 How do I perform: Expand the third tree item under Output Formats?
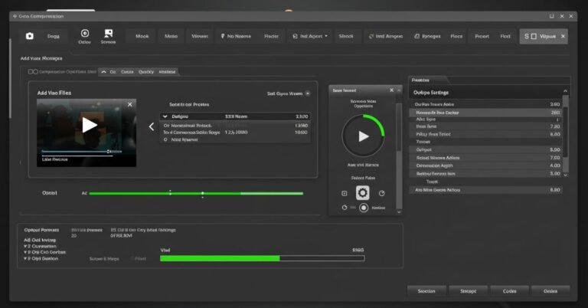pos(25,258)
